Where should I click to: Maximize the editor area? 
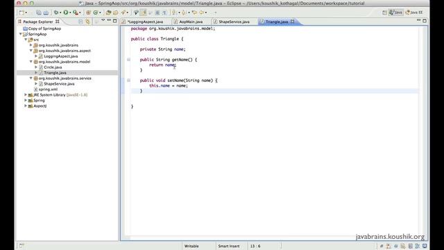pyautogui.click(x=425, y=21)
